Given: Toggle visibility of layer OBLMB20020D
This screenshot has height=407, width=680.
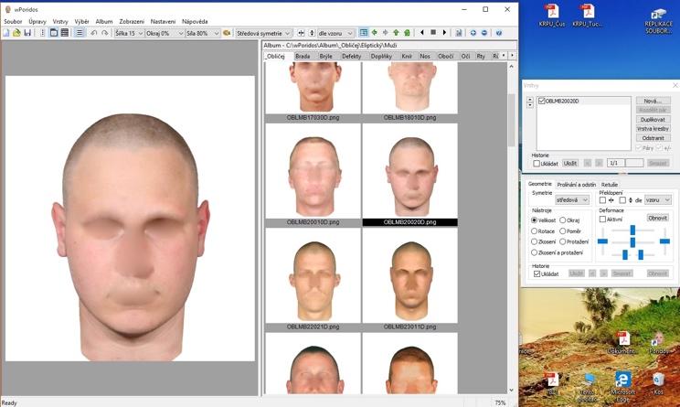Looking at the screenshot, I should click(541, 101).
